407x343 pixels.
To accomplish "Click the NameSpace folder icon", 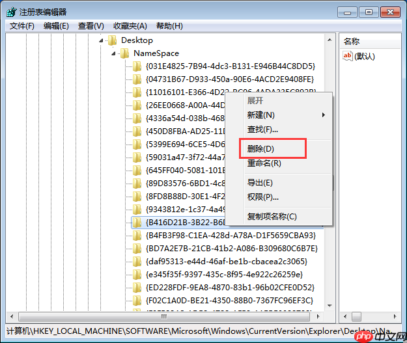I will click(124, 53).
